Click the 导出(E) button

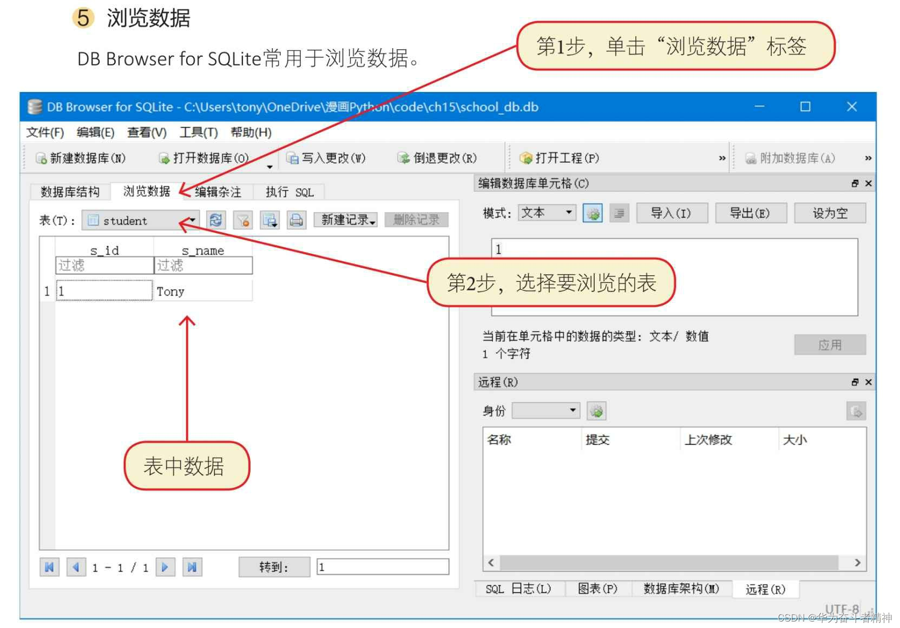[x=750, y=213]
